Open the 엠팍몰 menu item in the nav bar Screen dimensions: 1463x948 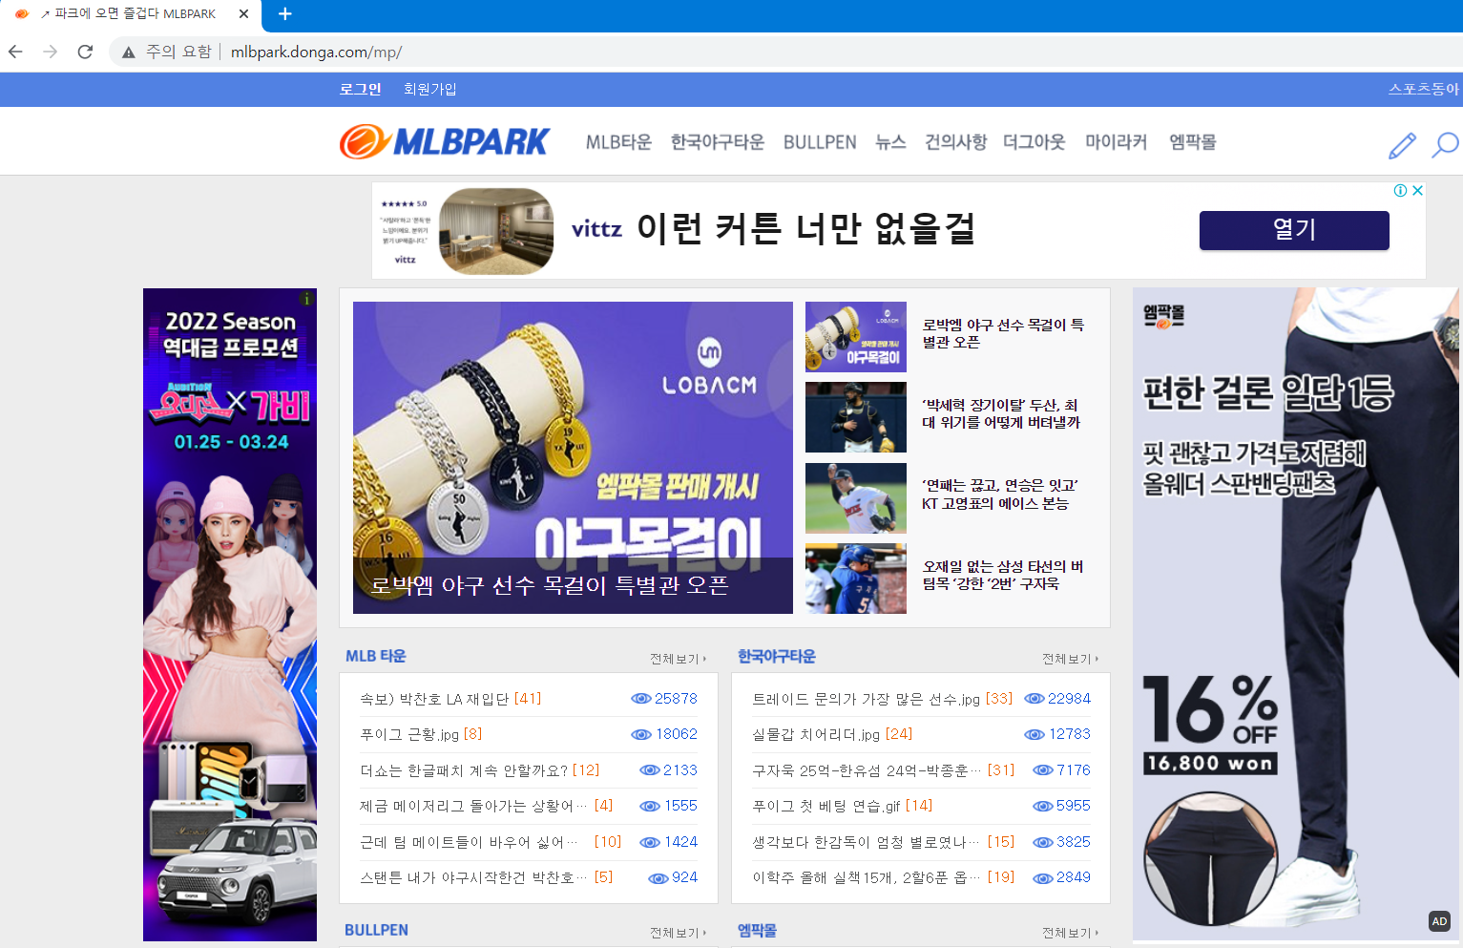(x=1193, y=142)
